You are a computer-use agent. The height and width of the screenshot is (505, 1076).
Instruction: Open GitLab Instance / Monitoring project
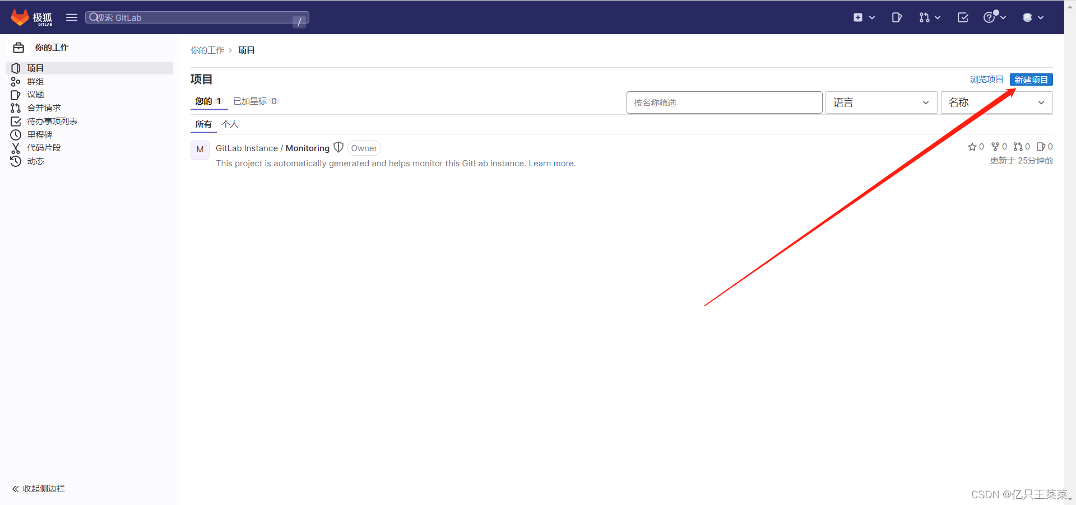(x=272, y=148)
